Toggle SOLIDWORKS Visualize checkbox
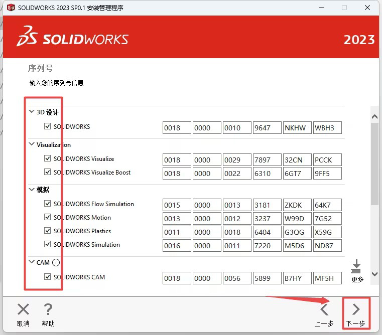The height and width of the screenshot is (335, 382). pyautogui.click(x=47, y=158)
